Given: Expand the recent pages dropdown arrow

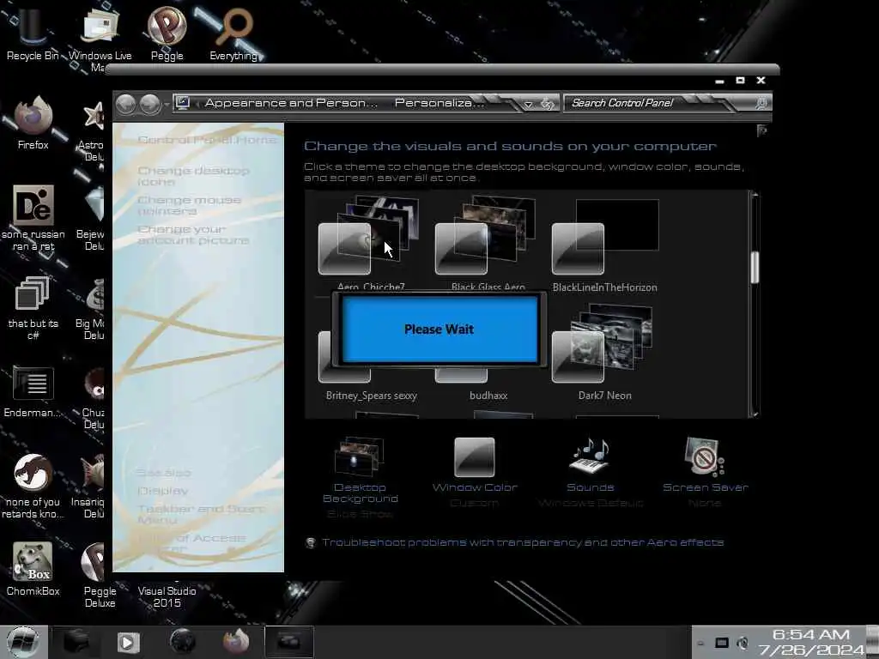Looking at the screenshot, I should pyautogui.click(x=167, y=104).
